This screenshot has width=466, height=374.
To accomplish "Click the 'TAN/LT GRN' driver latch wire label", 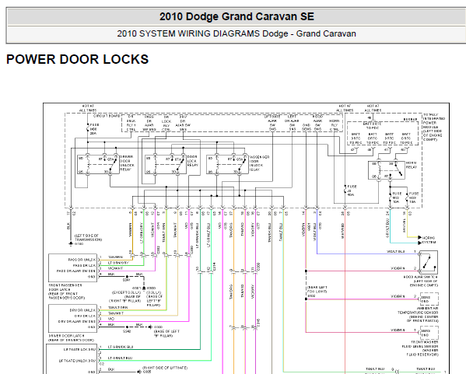I will point(118,307).
